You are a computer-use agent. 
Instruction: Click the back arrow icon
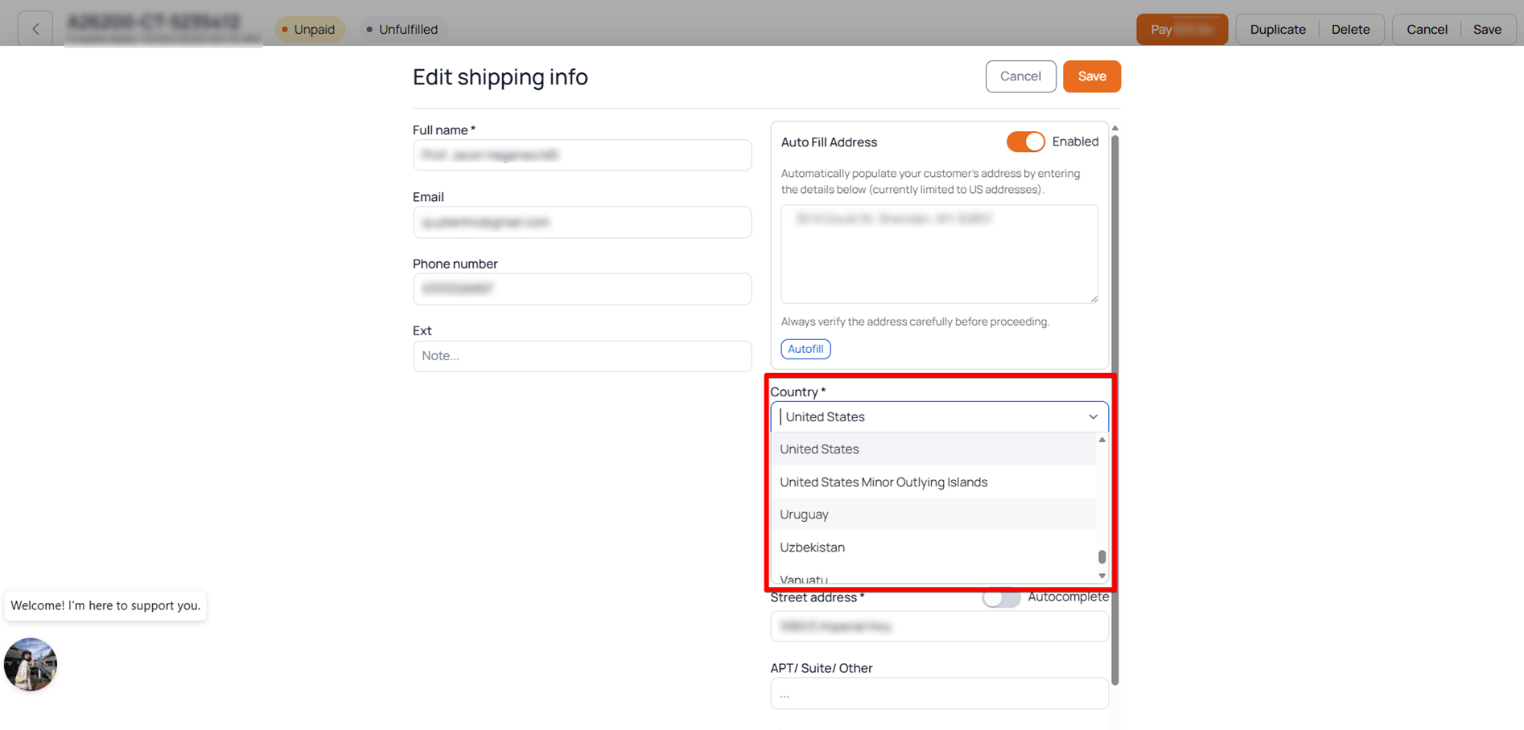point(35,29)
